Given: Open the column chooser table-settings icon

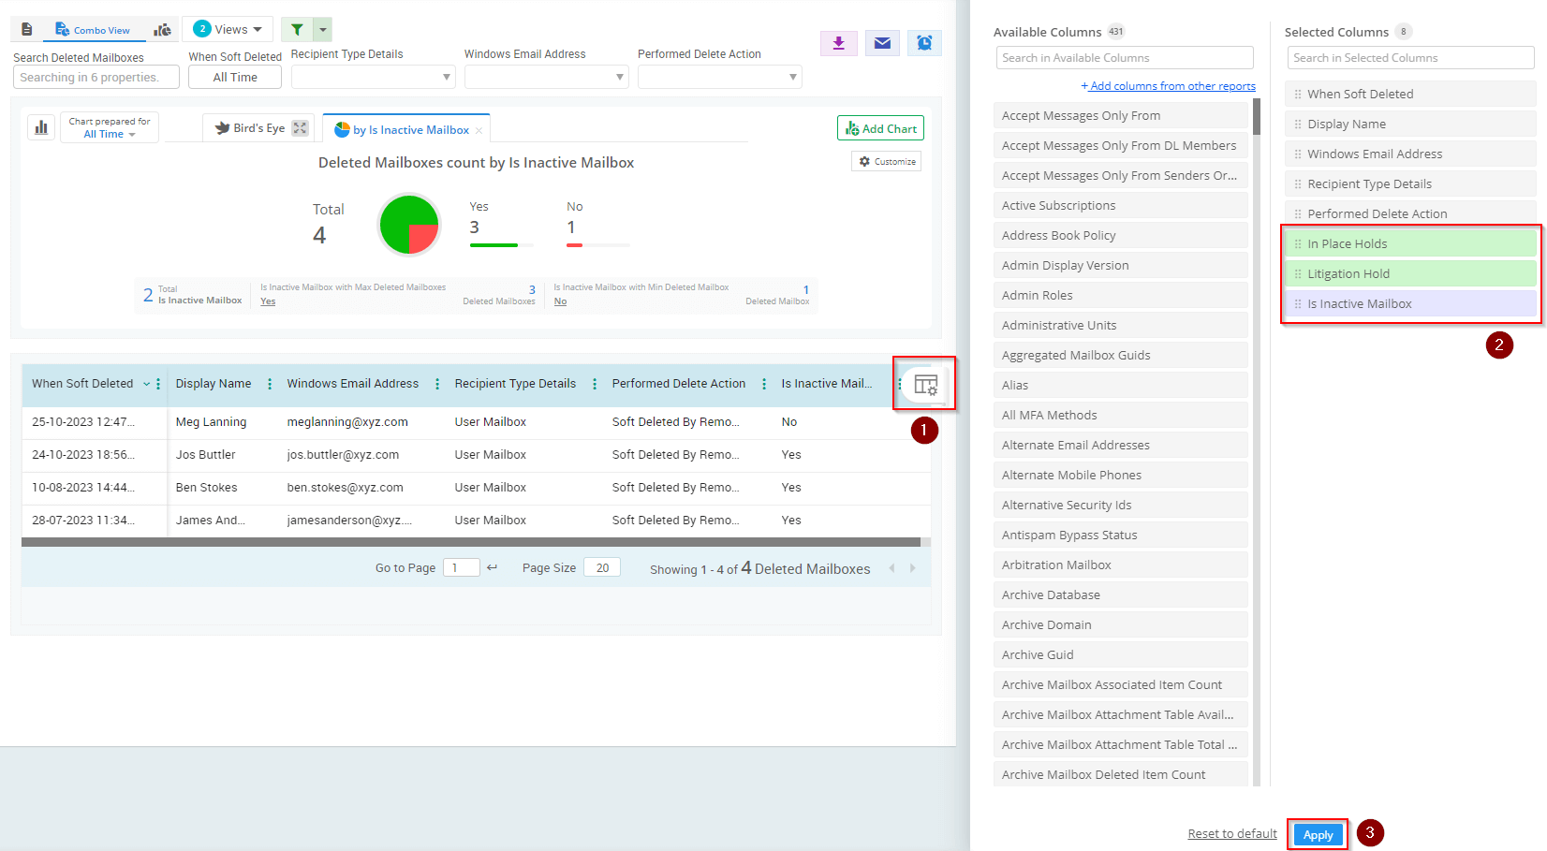Looking at the screenshot, I should click(925, 385).
